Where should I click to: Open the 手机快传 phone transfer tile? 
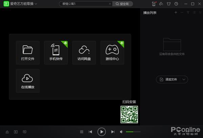(x=56, y=53)
